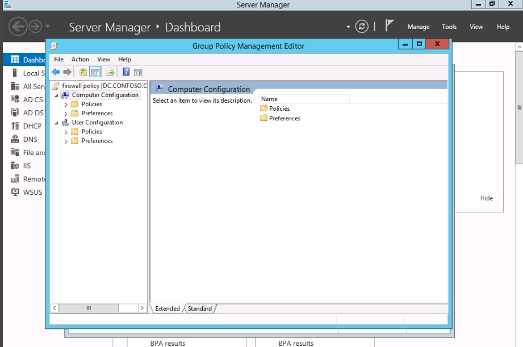This screenshot has height=347, width=523.
Task: Select the Dashboard icon in Server Manager sidebar
Action: pyautogui.click(x=15, y=60)
